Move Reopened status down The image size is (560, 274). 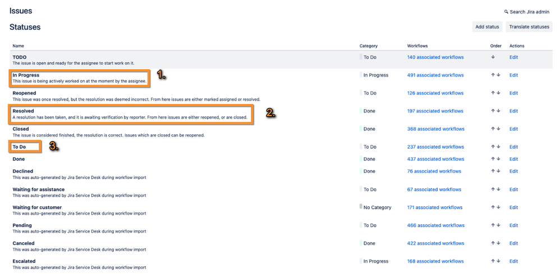(498, 93)
